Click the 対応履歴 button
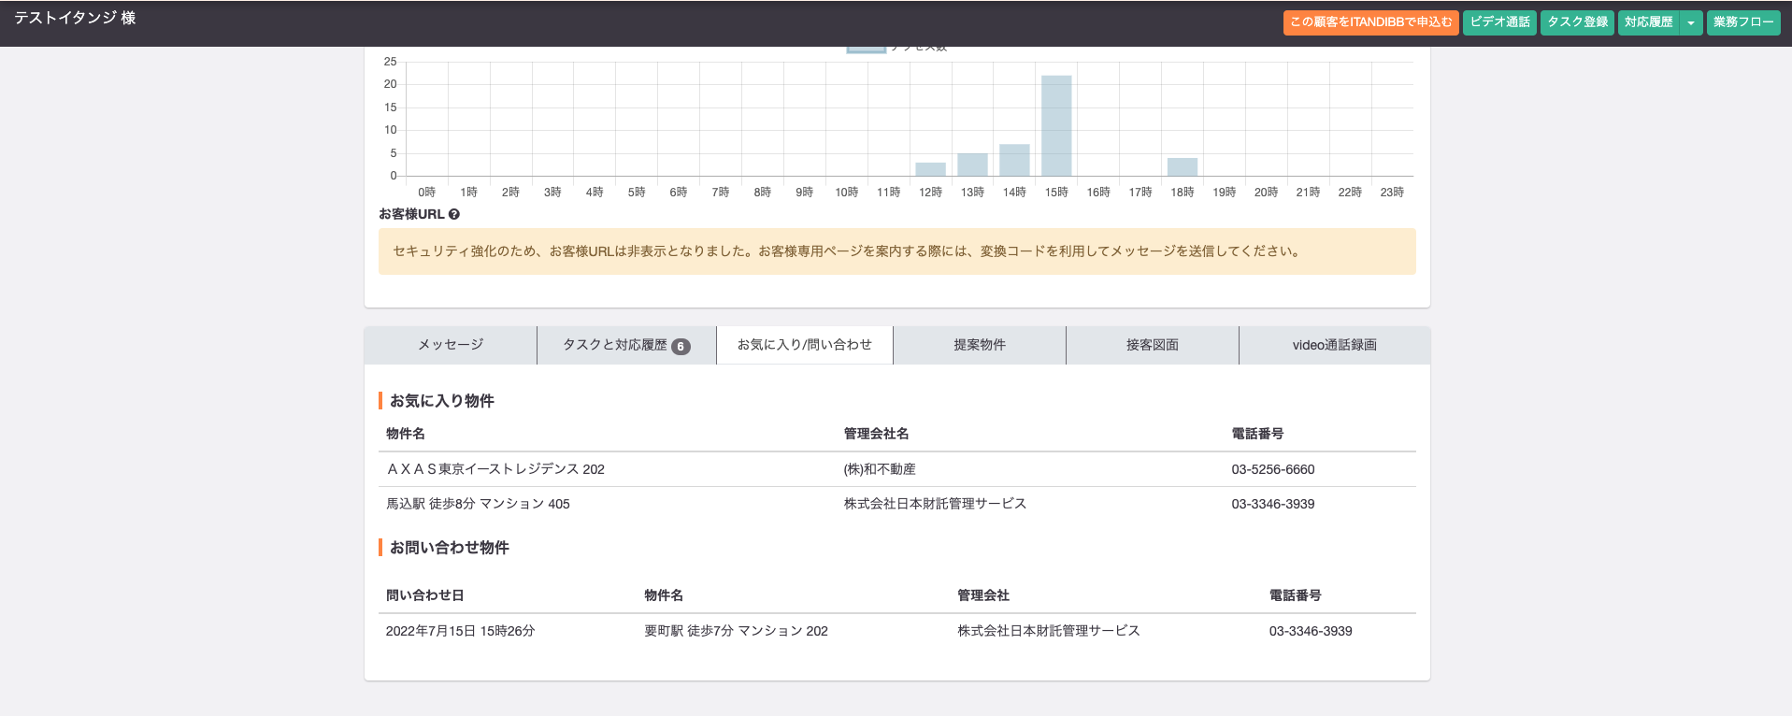The height and width of the screenshot is (716, 1792). pos(1649,22)
